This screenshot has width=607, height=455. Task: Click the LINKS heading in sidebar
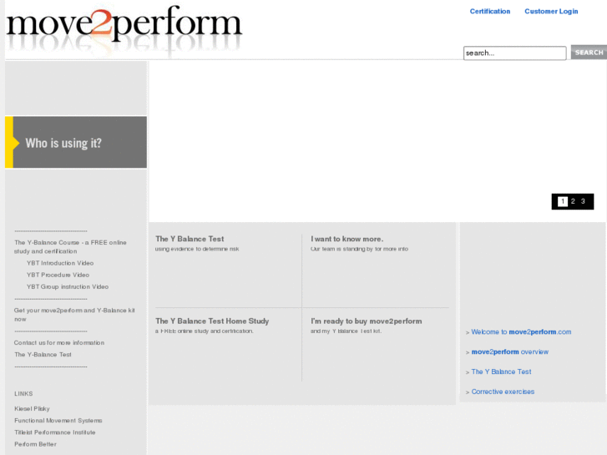coord(23,393)
